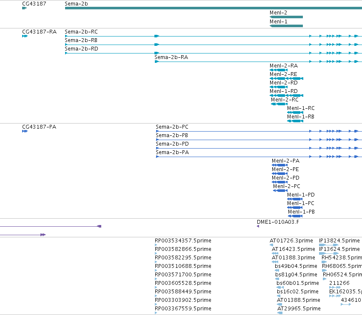Image resolution: width=362 pixels, height=315 pixels.
Task: Click the AT01726.3prime EST label
Action: click(x=291, y=241)
